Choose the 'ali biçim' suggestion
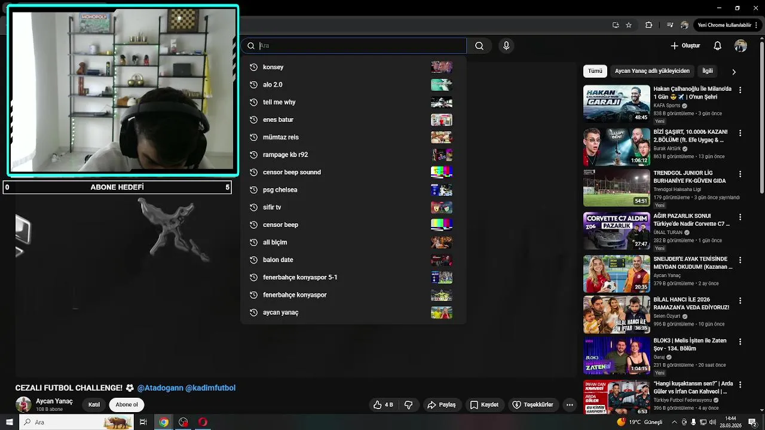 pos(353,242)
